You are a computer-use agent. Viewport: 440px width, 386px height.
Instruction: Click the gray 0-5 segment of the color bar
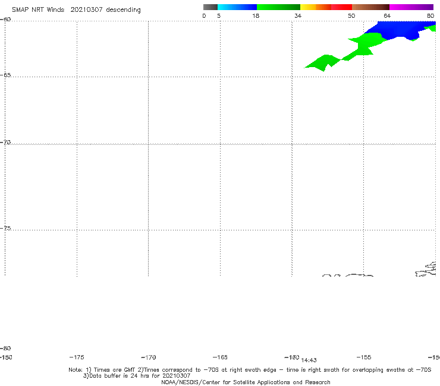210,7
